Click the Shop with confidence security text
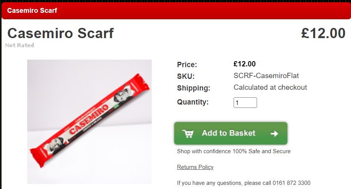This screenshot has height=189, width=351. point(234,151)
